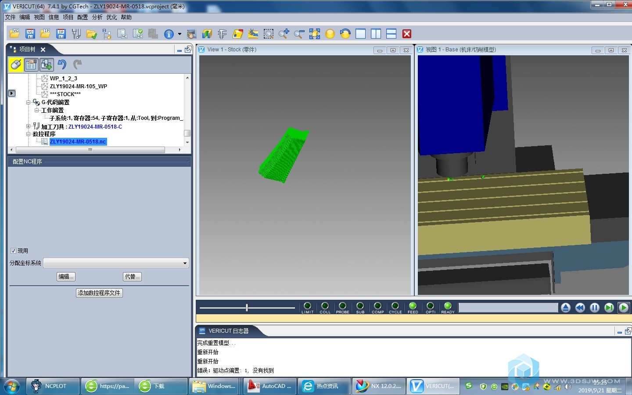The image size is (632, 395).
Task: Open NX 12.0.2 from the taskbar
Action: point(379,386)
